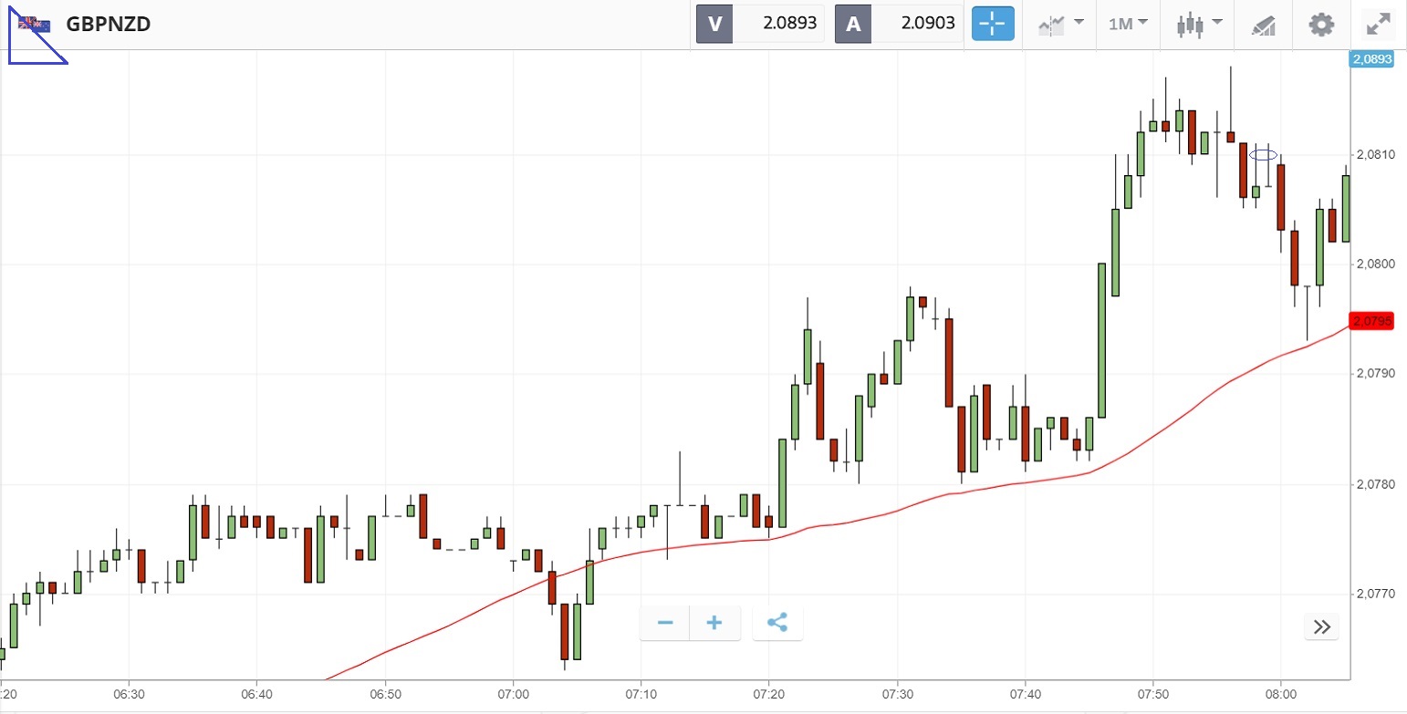Click the blue 2,0893 current price tag
This screenshot has height=714, width=1407.
(x=1372, y=59)
